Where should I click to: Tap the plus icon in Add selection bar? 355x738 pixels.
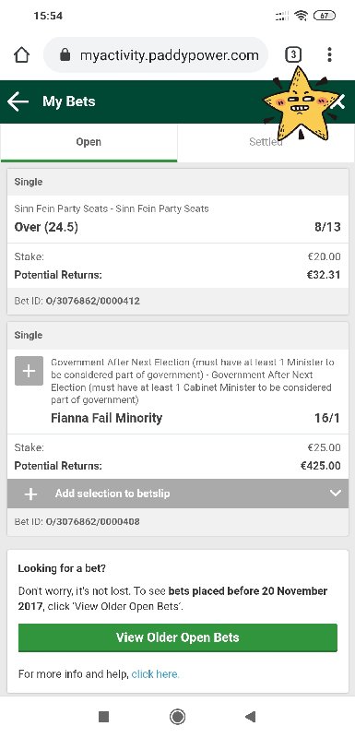pyautogui.click(x=30, y=494)
